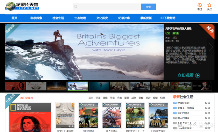This screenshot has width=218, height=132.
Task: Open the BT下载帮助 navigation item
Action: coord(168,18)
